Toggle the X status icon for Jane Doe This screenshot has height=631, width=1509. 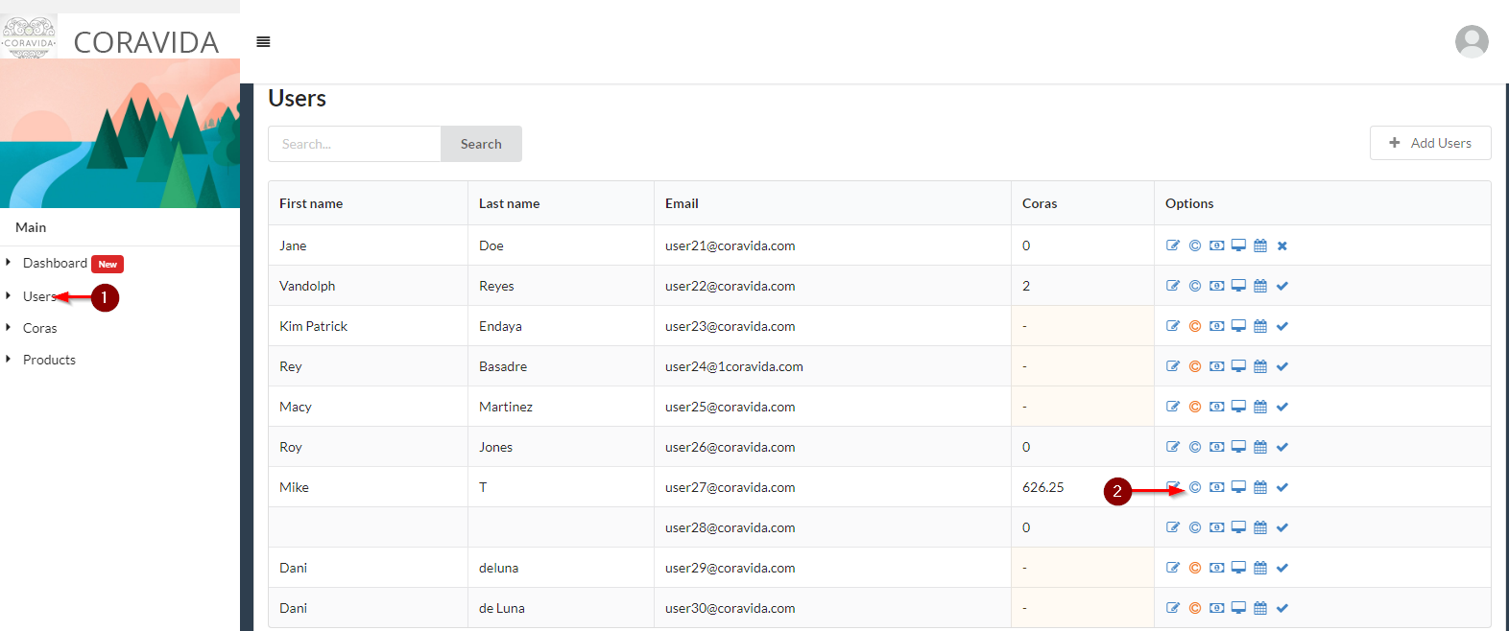tap(1282, 245)
